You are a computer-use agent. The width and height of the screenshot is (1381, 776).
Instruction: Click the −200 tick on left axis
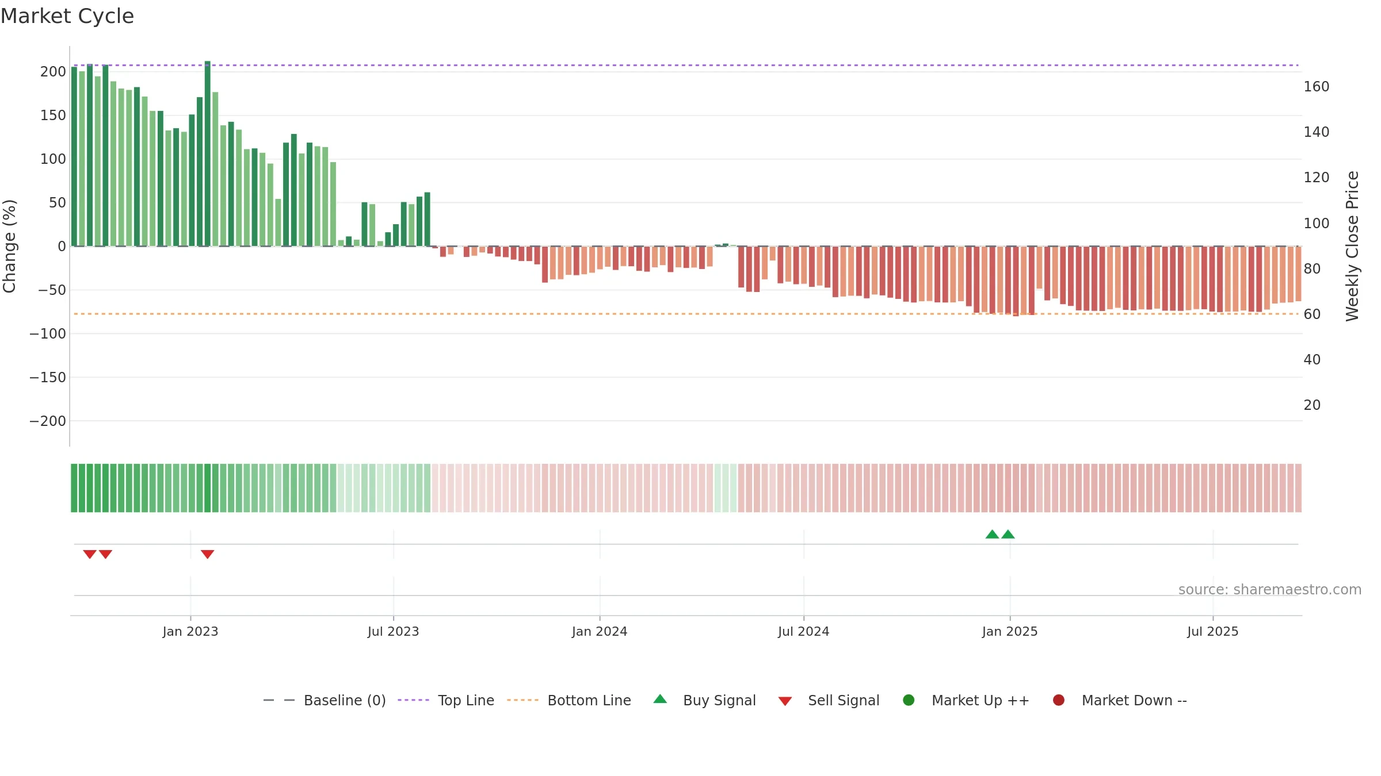coord(48,421)
